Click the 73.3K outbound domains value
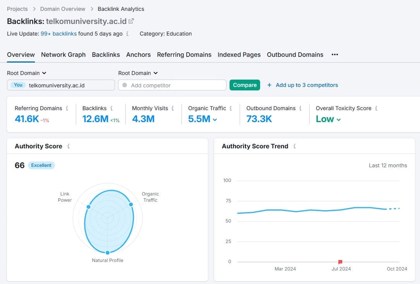The image size is (420, 284). 259,119
